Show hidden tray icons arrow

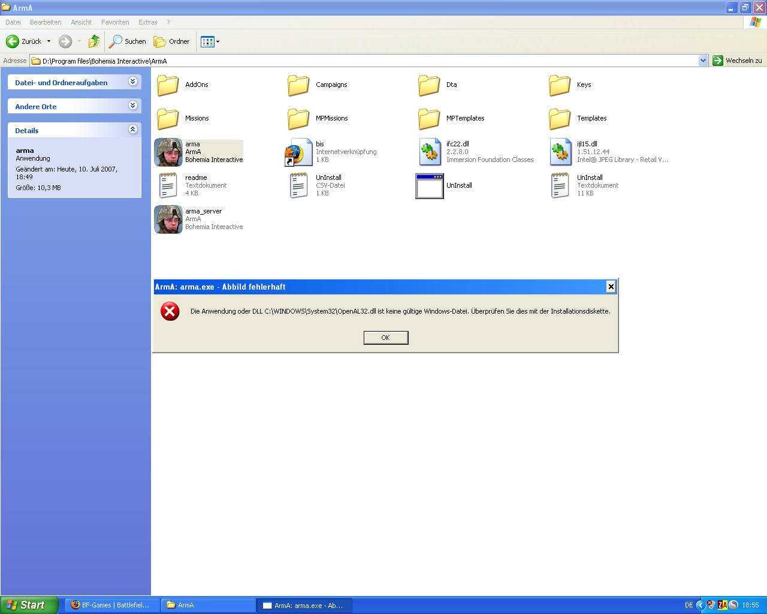pos(700,605)
